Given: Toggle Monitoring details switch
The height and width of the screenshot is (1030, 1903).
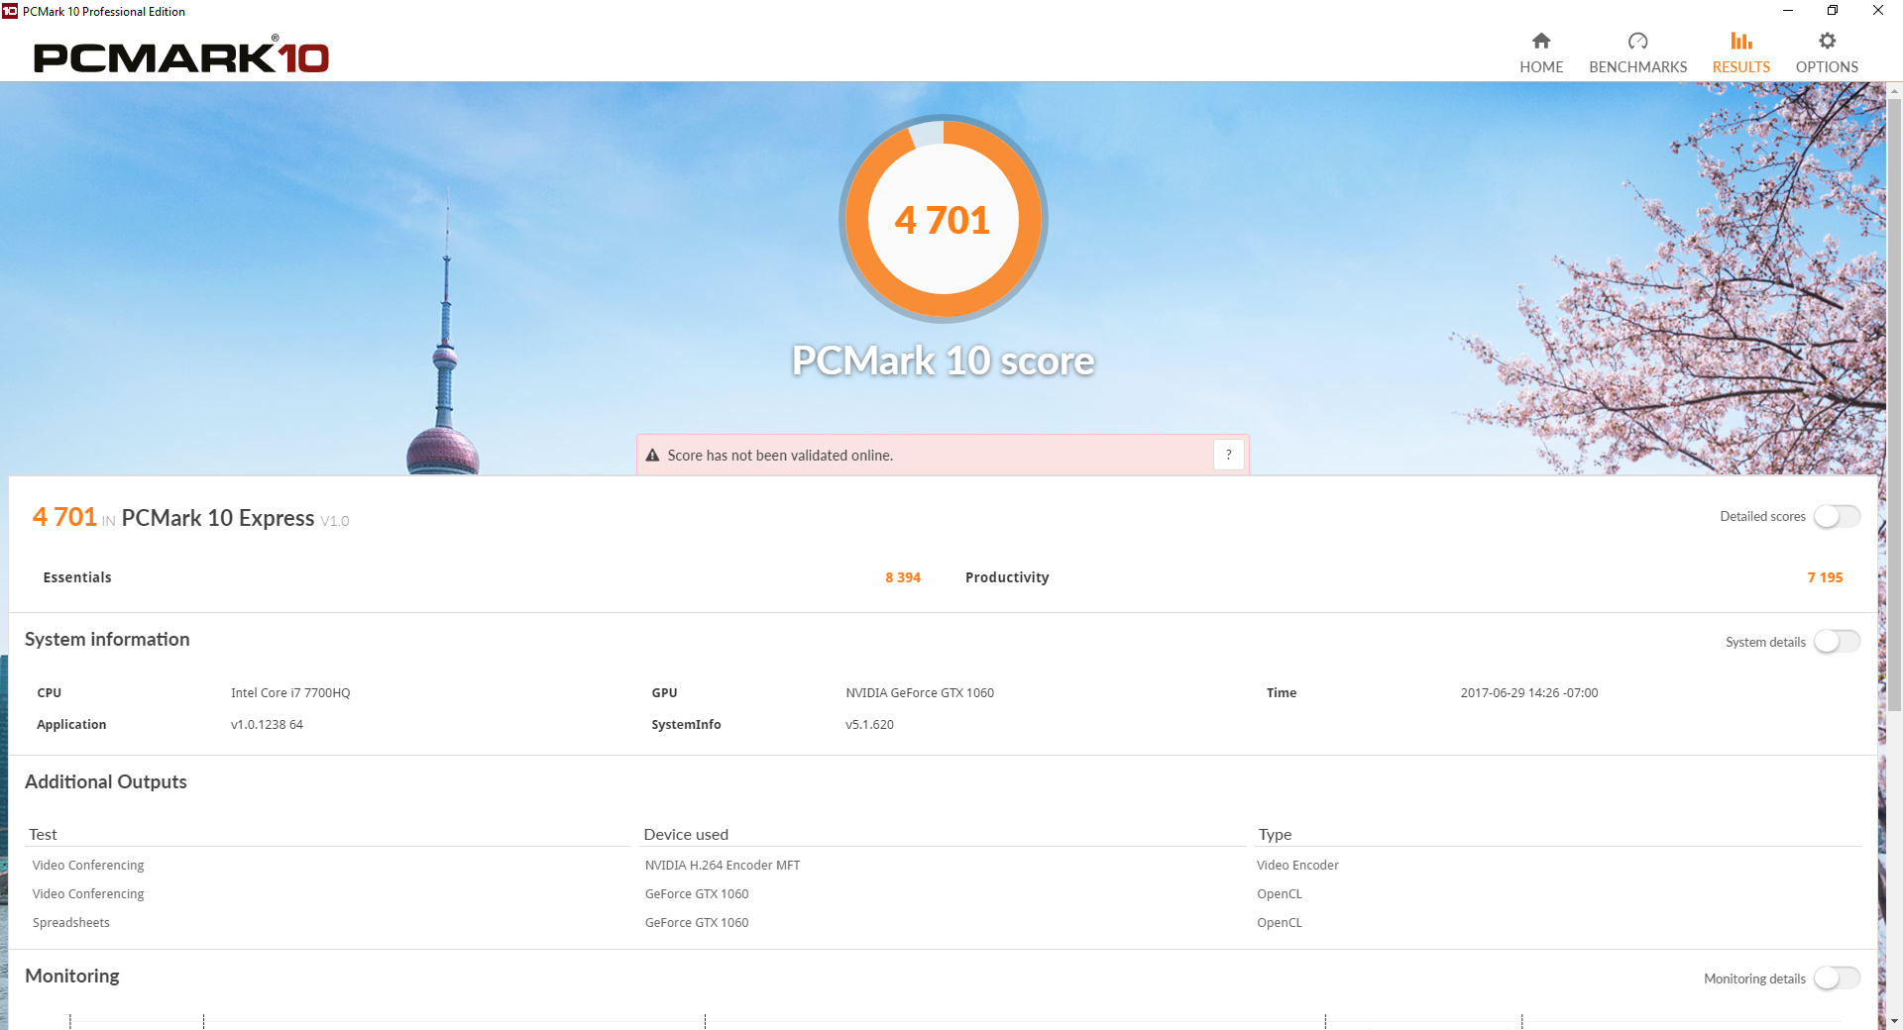Looking at the screenshot, I should 1837,978.
